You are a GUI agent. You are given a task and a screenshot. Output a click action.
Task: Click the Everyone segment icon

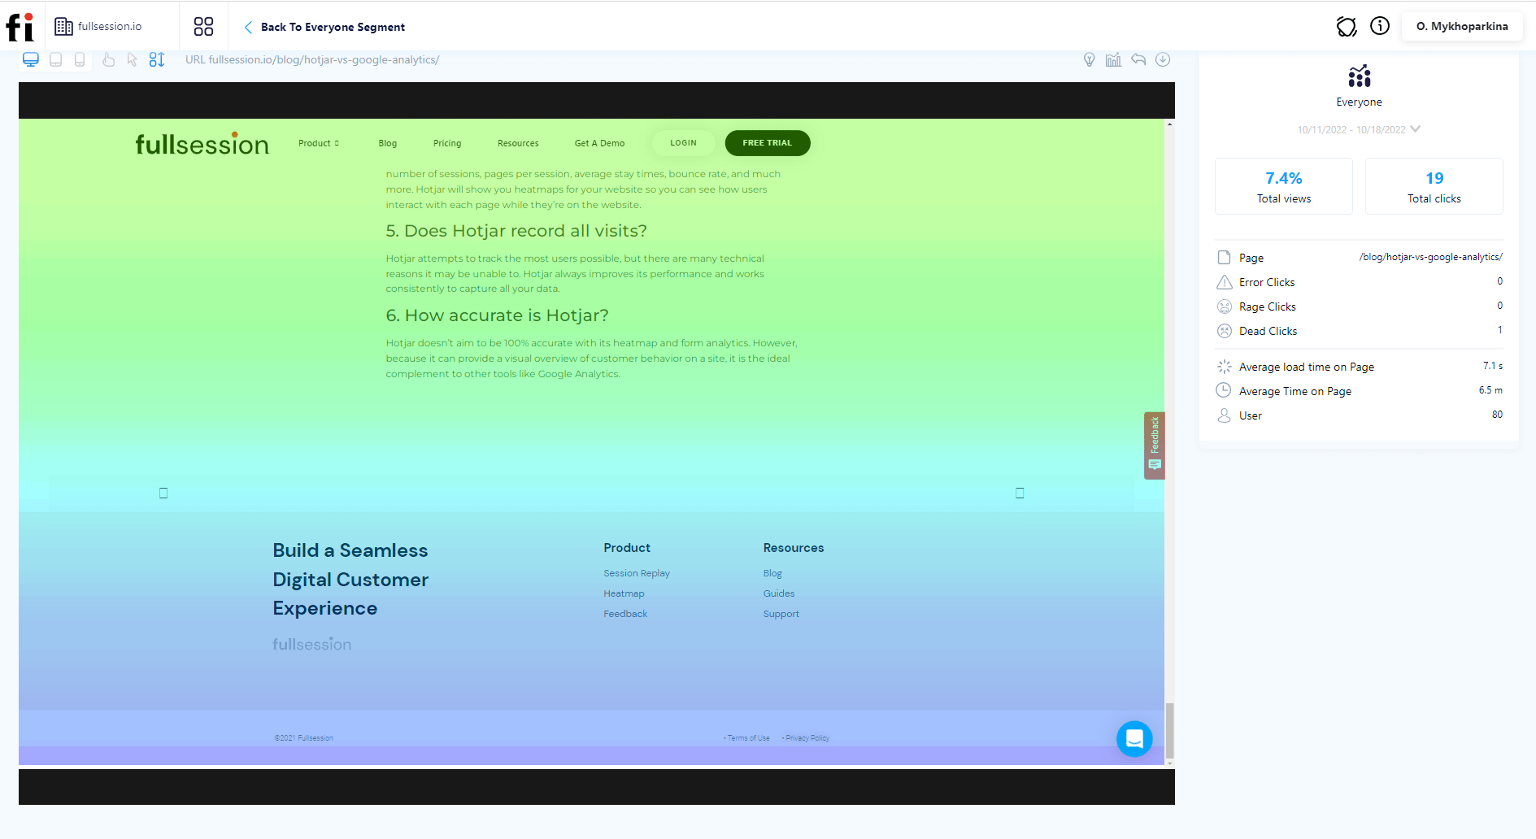(x=1360, y=76)
